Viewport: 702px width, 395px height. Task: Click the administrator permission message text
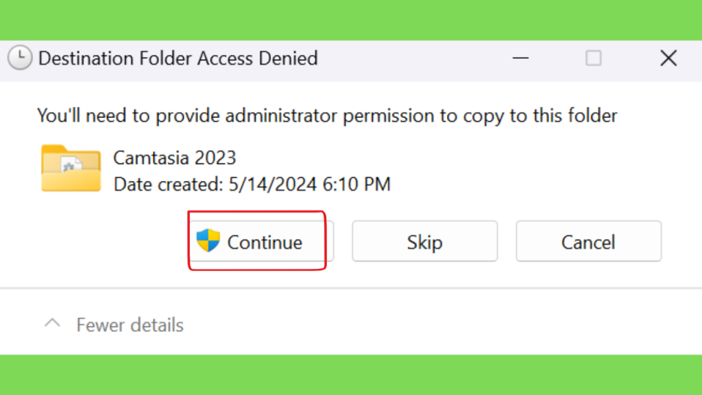point(327,115)
